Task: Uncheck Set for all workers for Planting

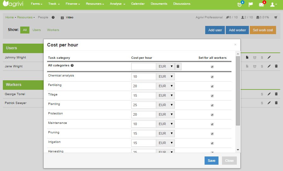Action: [x=212, y=105]
